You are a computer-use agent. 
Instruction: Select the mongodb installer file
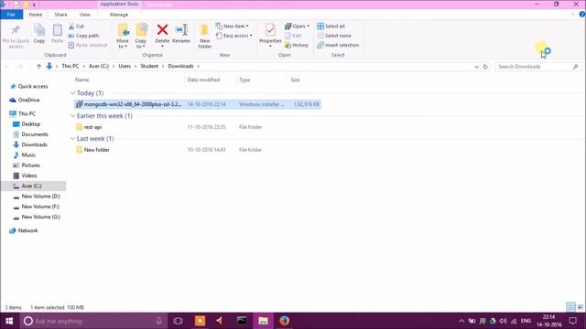tap(198, 104)
